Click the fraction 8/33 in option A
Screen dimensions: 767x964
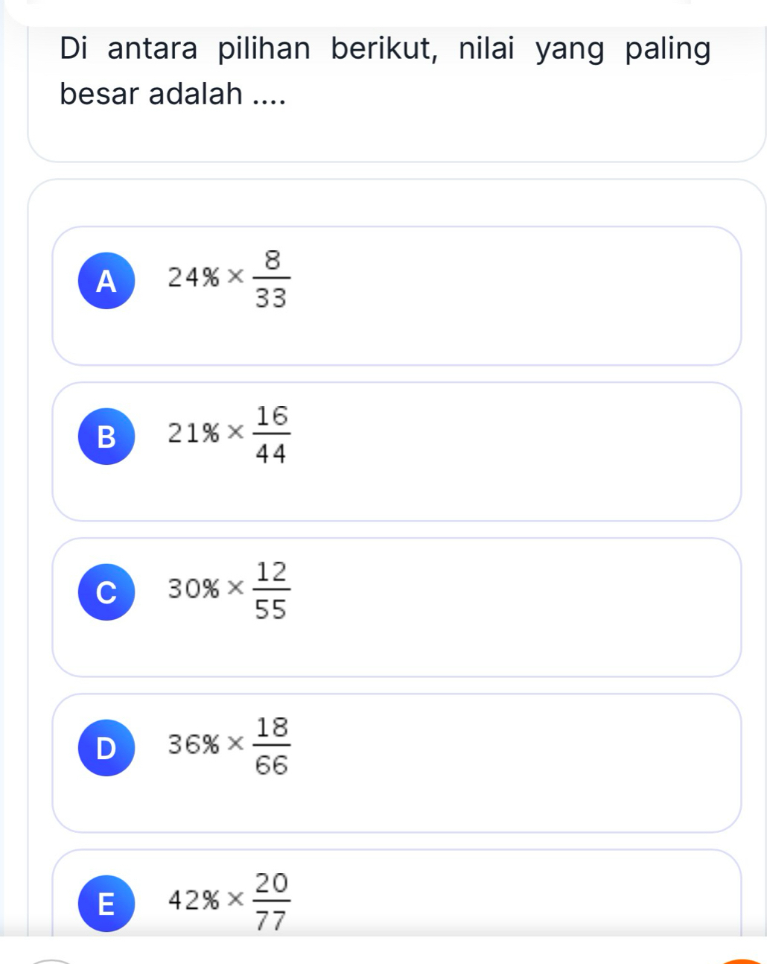271,279
